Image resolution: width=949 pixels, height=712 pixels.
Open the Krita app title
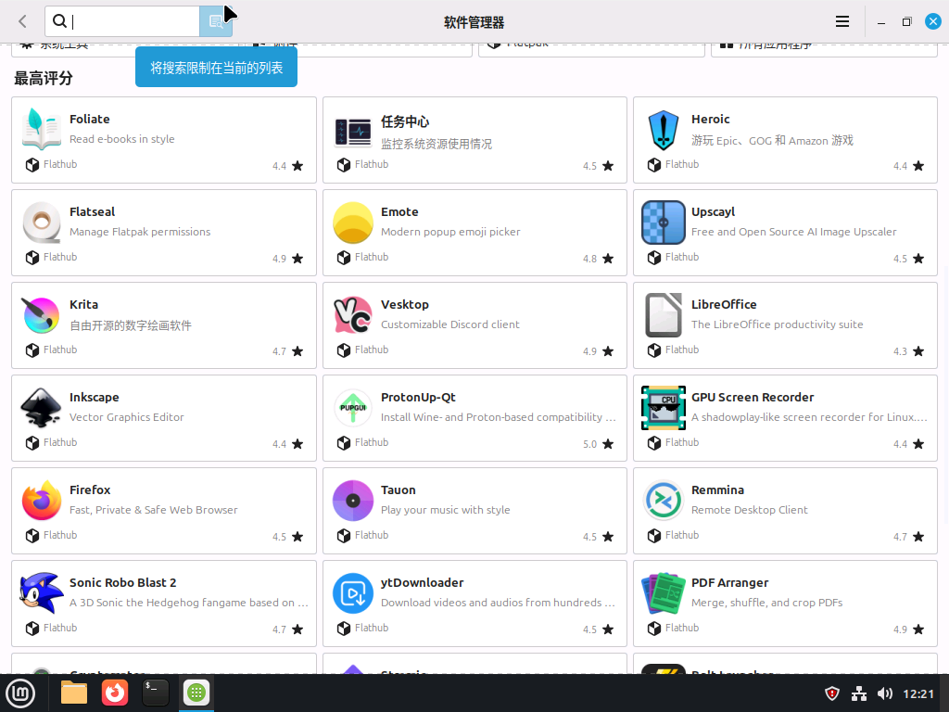click(x=83, y=304)
